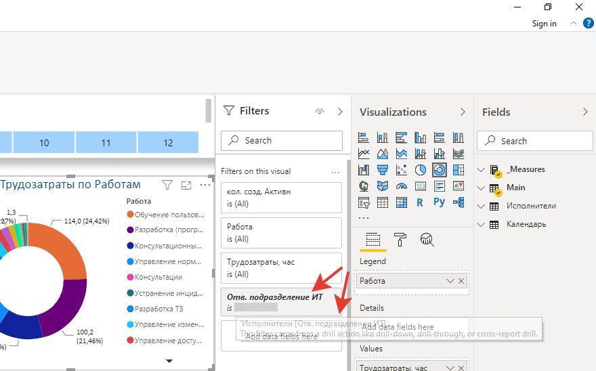Image resolution: width=596 pixels, height=371 pixels.
Task: Expand the Календарь table
Action: click(x=481, y=224)
